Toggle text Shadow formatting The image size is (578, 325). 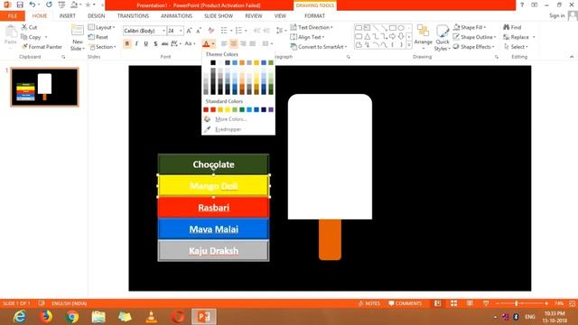coord(155,43)
